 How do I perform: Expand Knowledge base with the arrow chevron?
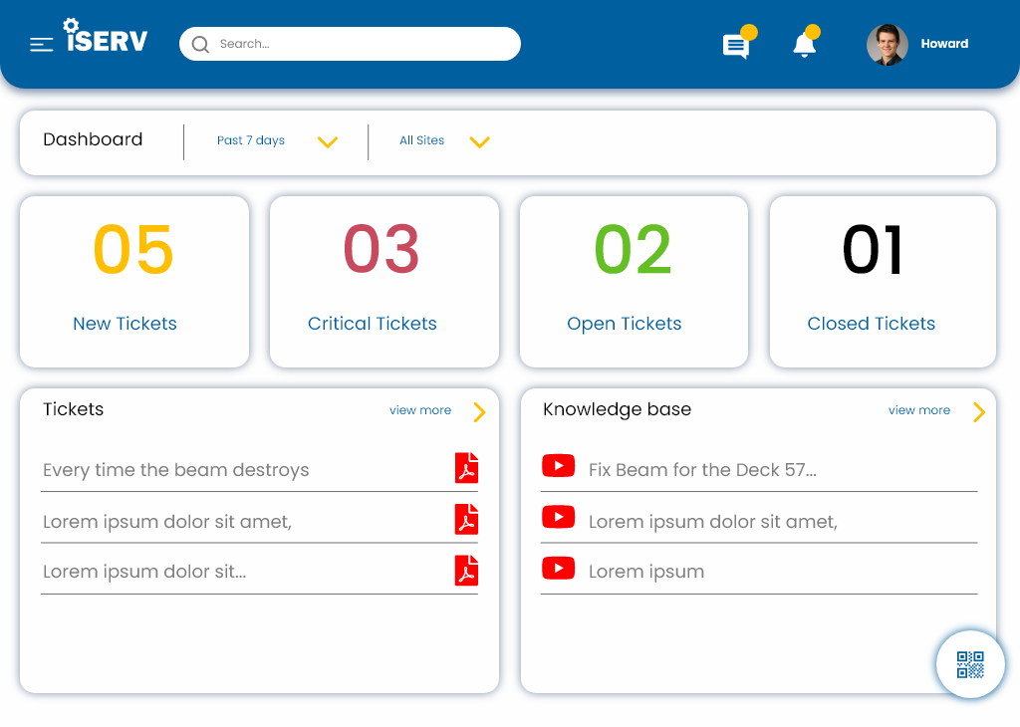point(979,411)
